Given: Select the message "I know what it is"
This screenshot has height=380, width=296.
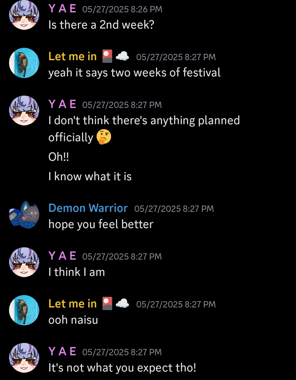Looking at the screenshot, I should click(90, 176).
